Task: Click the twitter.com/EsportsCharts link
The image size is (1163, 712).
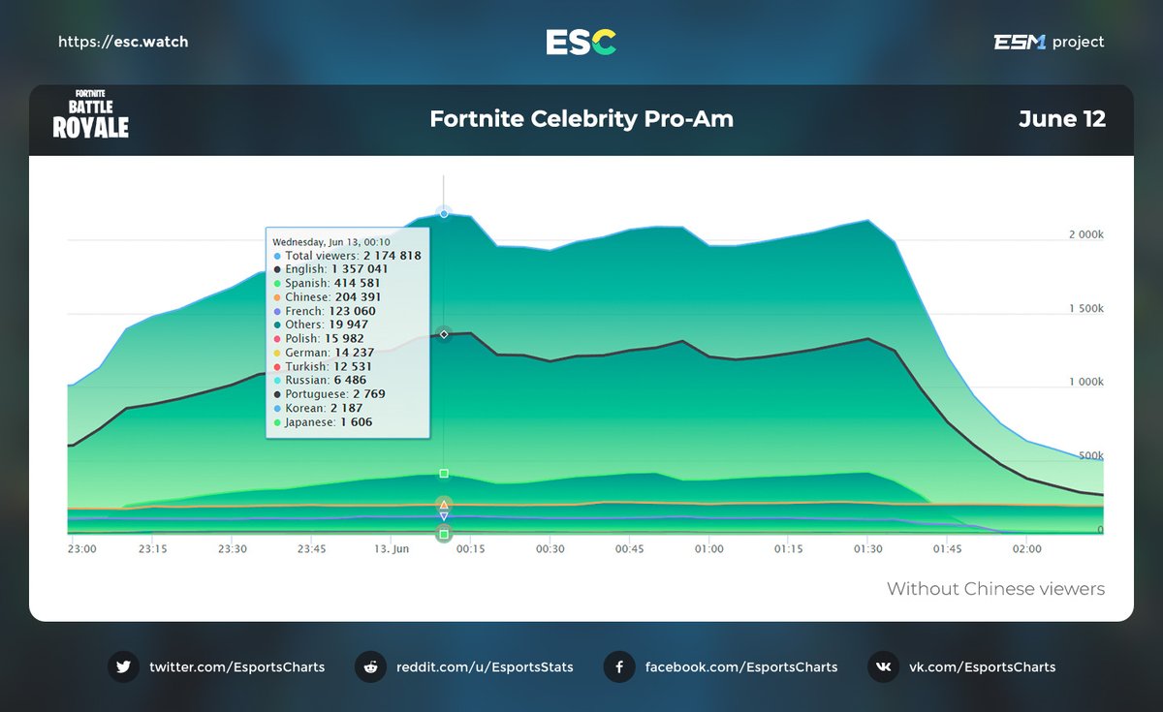Action: [237, 666]
